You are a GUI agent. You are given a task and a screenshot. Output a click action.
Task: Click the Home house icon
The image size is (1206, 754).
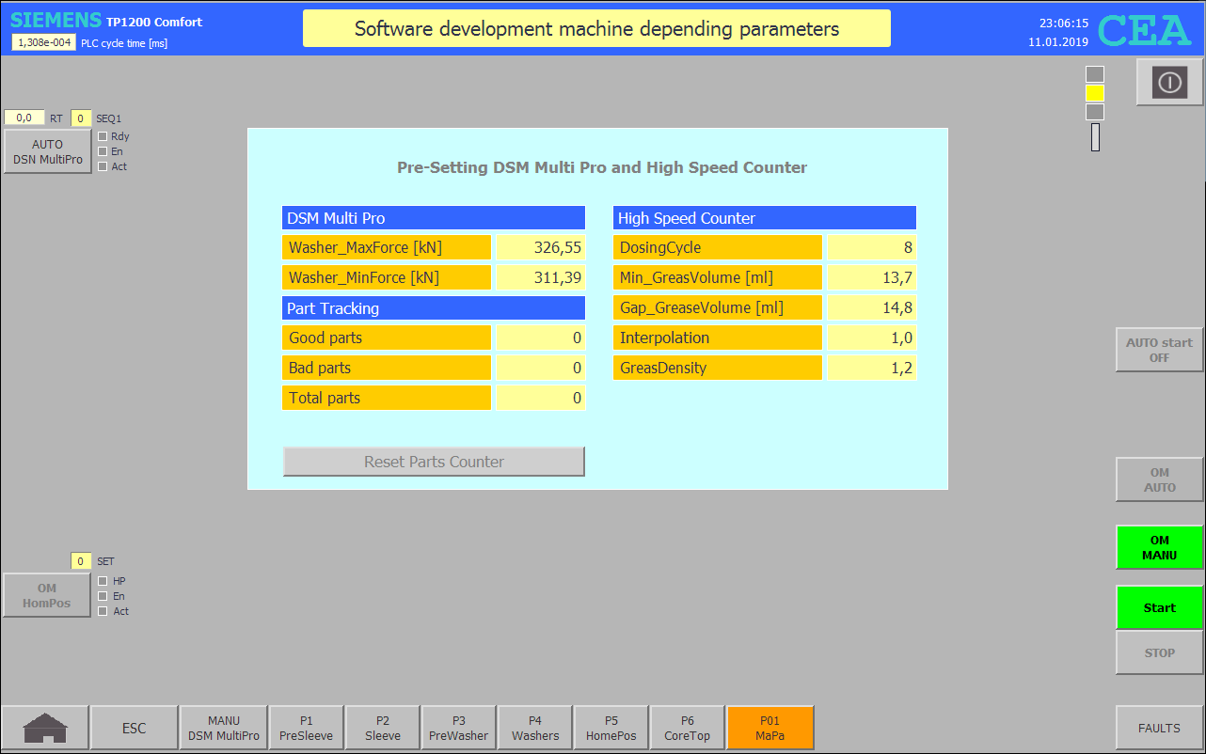coord(45,728)
